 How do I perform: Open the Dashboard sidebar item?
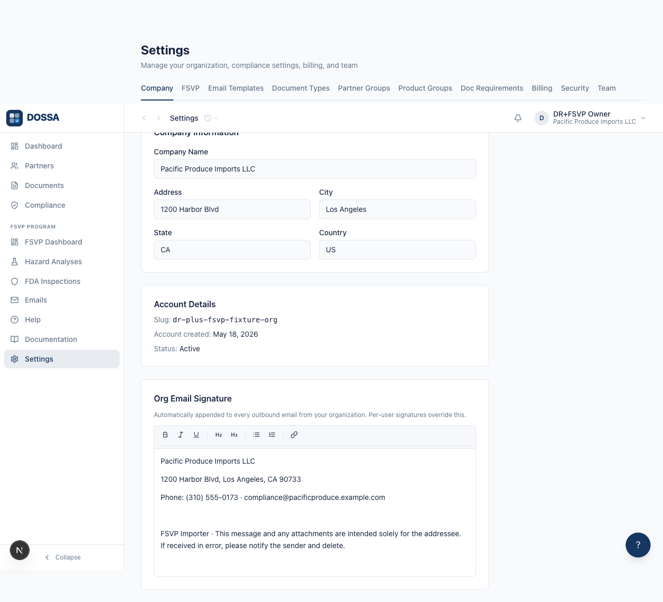(x=62, y=146)
